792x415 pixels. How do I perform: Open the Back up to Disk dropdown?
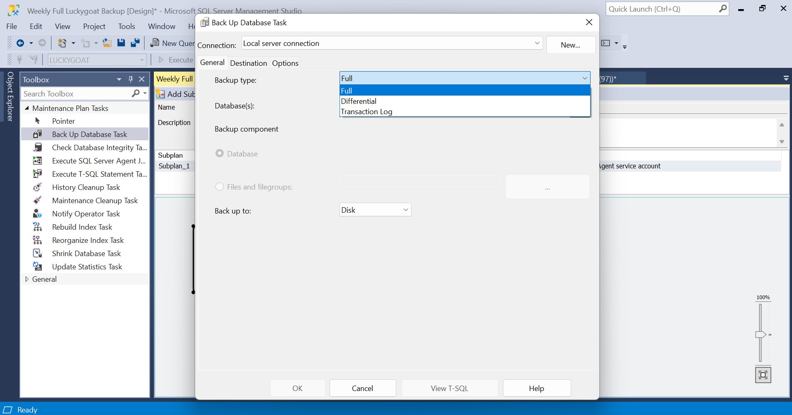tap(375, 210)
